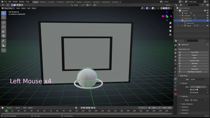The image size is (210, 118).
Task: Open collision Shape dropdown
Action: click(198, 100)
